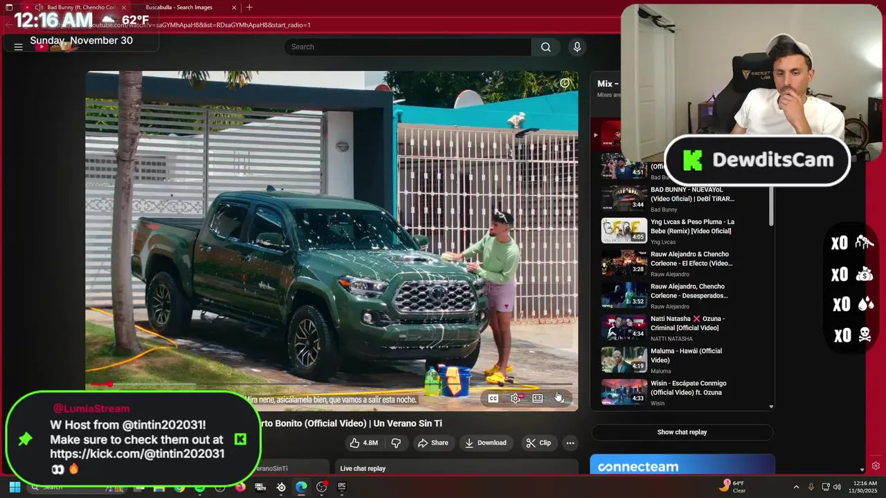Screen dimensions: 886x498
Task: Click Show chat replay button
Action: (682, 432)
